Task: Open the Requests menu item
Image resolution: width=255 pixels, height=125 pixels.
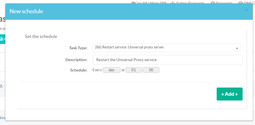Action: [225, 3]
